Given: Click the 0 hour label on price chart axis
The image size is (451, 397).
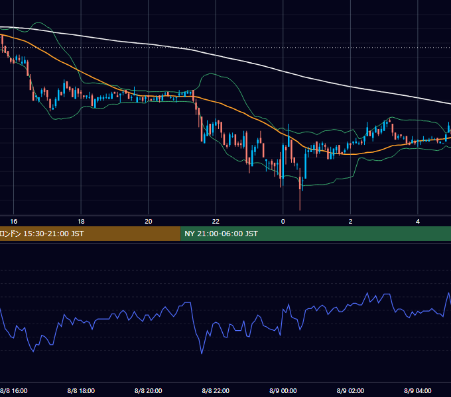Looking at the screenshot, I should click(283, 222).
